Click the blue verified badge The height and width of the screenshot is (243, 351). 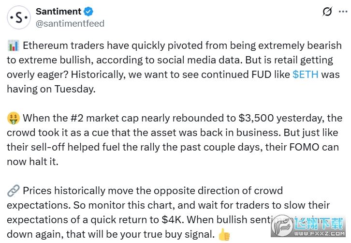click(x=89, y=12)
